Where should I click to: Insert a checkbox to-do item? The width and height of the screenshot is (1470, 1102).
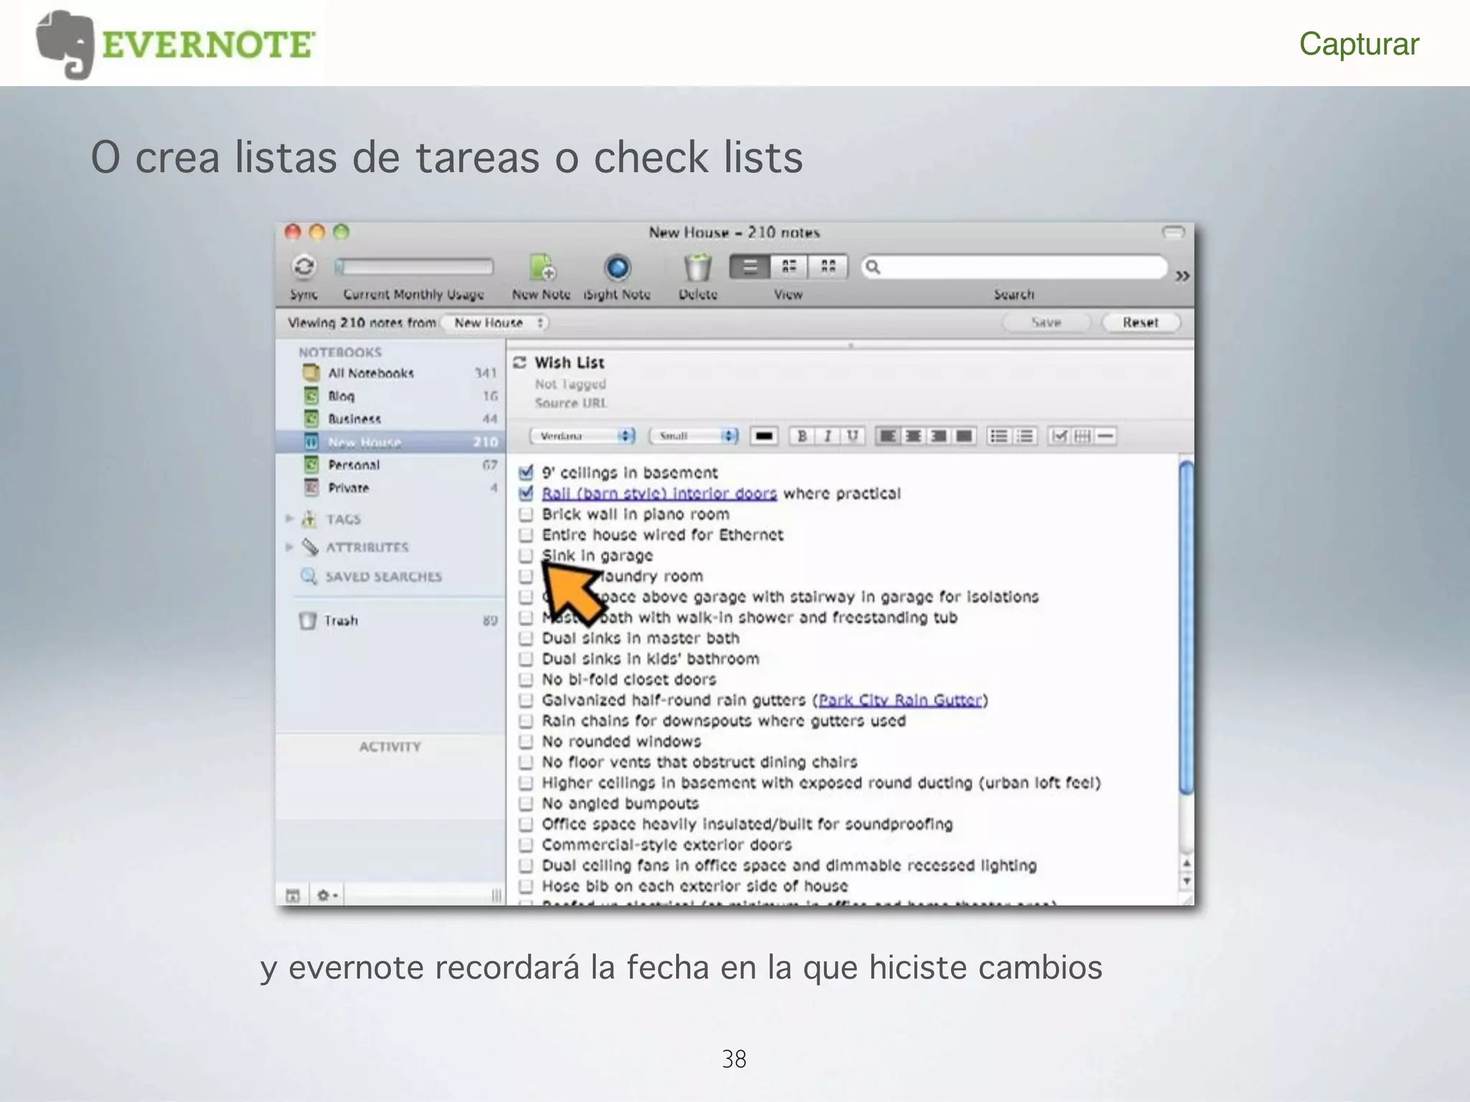[1059, 435]
